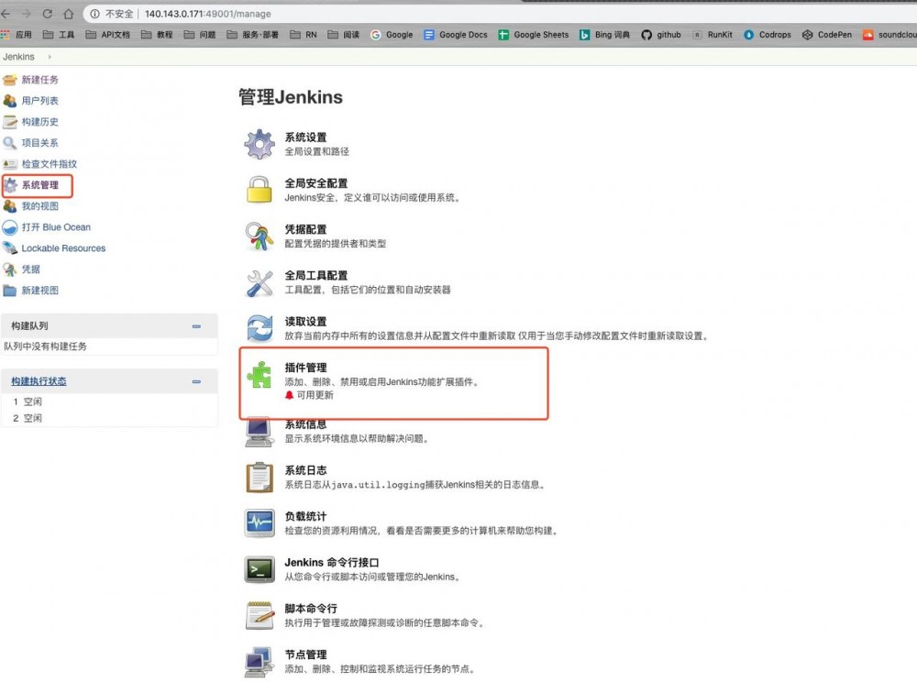Screen dimensions: 917x682
Task: Open the 节点管理 title link
Action: [x=305, y=654]
